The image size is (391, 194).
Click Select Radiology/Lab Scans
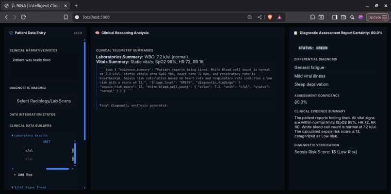(x=44, y=101)
